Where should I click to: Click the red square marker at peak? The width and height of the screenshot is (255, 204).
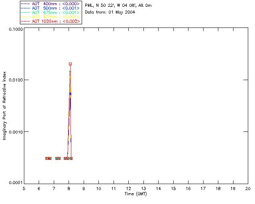coord(70,64)
